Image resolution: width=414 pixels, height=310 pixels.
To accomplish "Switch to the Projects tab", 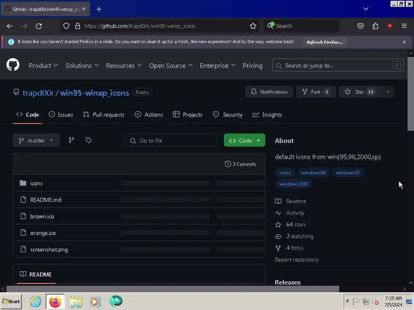I will point(188,115).
